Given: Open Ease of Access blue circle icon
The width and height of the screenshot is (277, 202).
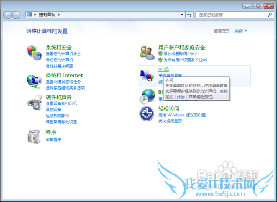Looking at the screenshot, I should pyautogui.click(x=147, y=113).
